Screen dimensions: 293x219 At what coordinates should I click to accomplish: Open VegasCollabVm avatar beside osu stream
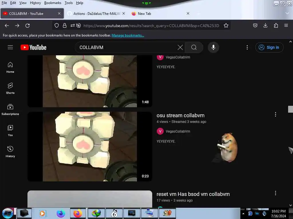coord(160,131)
